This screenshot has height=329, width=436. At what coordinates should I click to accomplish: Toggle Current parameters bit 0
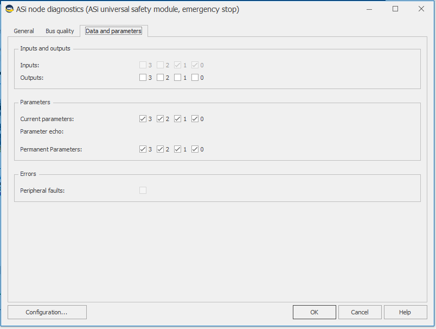195,119
